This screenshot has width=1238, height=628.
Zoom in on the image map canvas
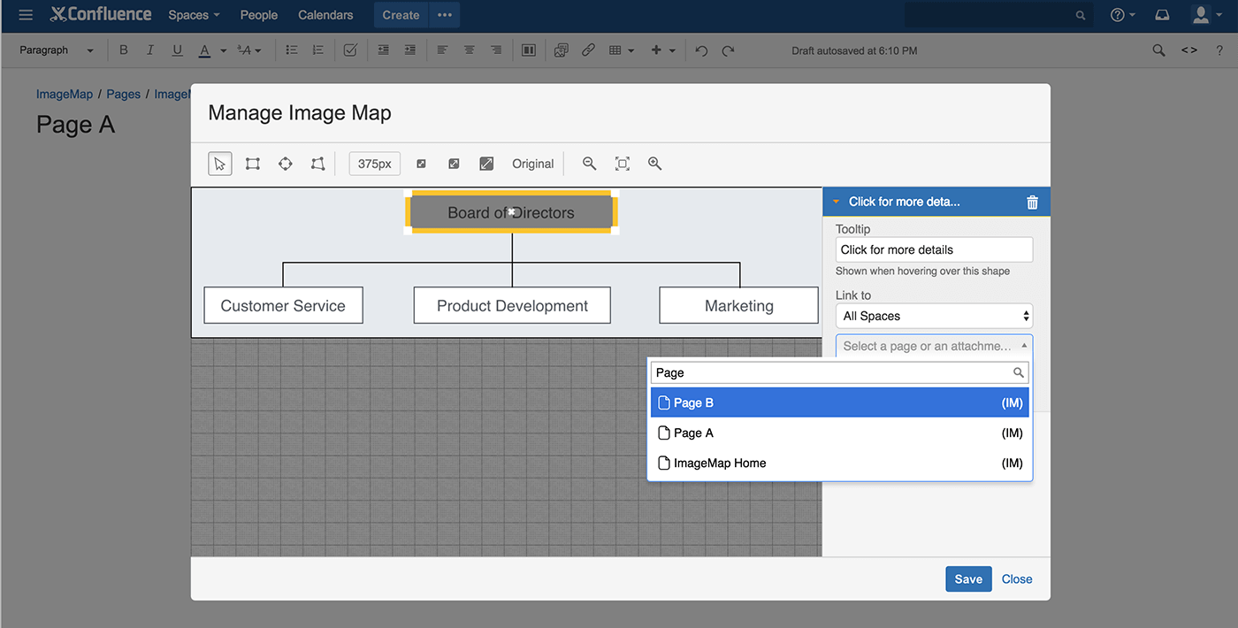pyautogui.click(x=653, y=164)
